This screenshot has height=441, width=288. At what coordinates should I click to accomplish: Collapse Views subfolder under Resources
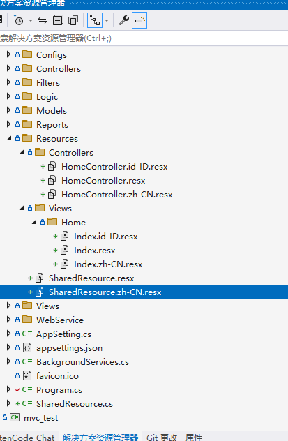point(22,208)
